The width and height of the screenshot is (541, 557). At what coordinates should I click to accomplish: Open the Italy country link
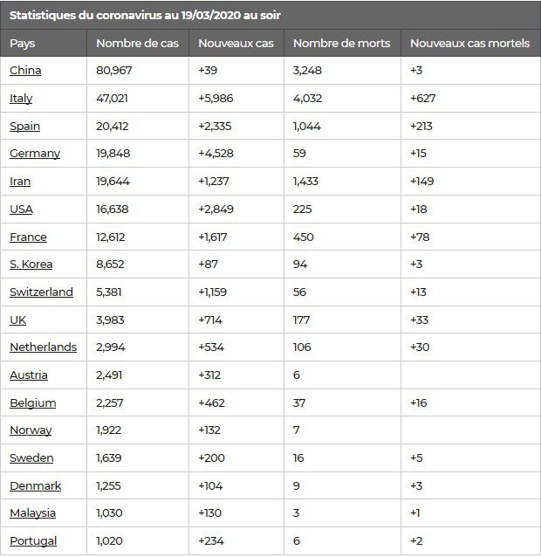click(21, 99)
